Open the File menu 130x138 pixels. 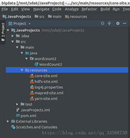point(5,9)
